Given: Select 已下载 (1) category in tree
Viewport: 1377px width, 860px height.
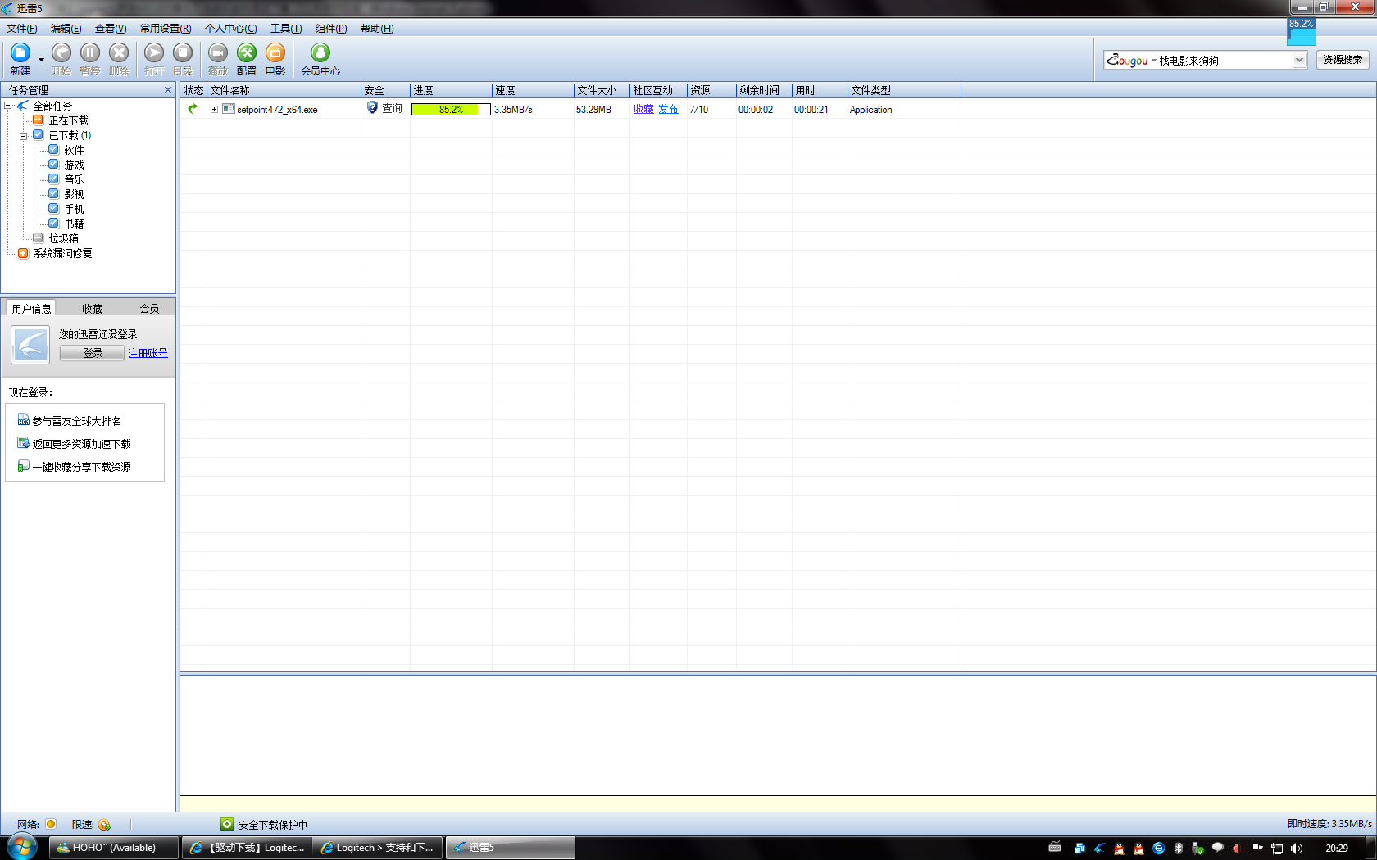Looking at the screenshot, I should [x=70, y=135].
